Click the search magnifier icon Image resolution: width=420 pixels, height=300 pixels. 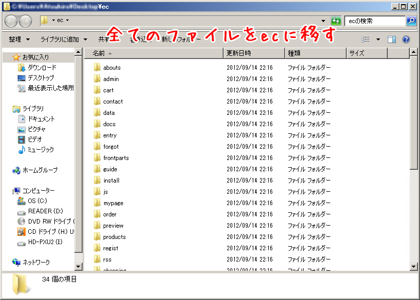(411, 21)
